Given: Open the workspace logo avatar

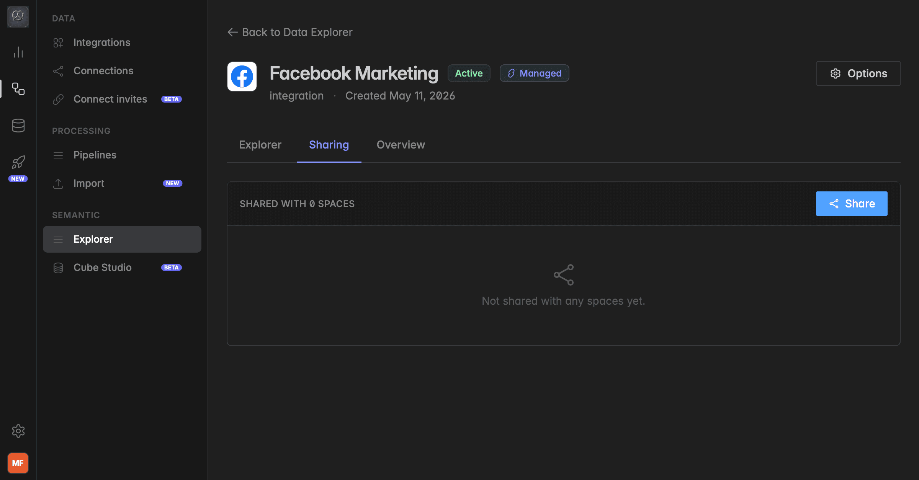Looking at the screenshot, I should 18,17.
